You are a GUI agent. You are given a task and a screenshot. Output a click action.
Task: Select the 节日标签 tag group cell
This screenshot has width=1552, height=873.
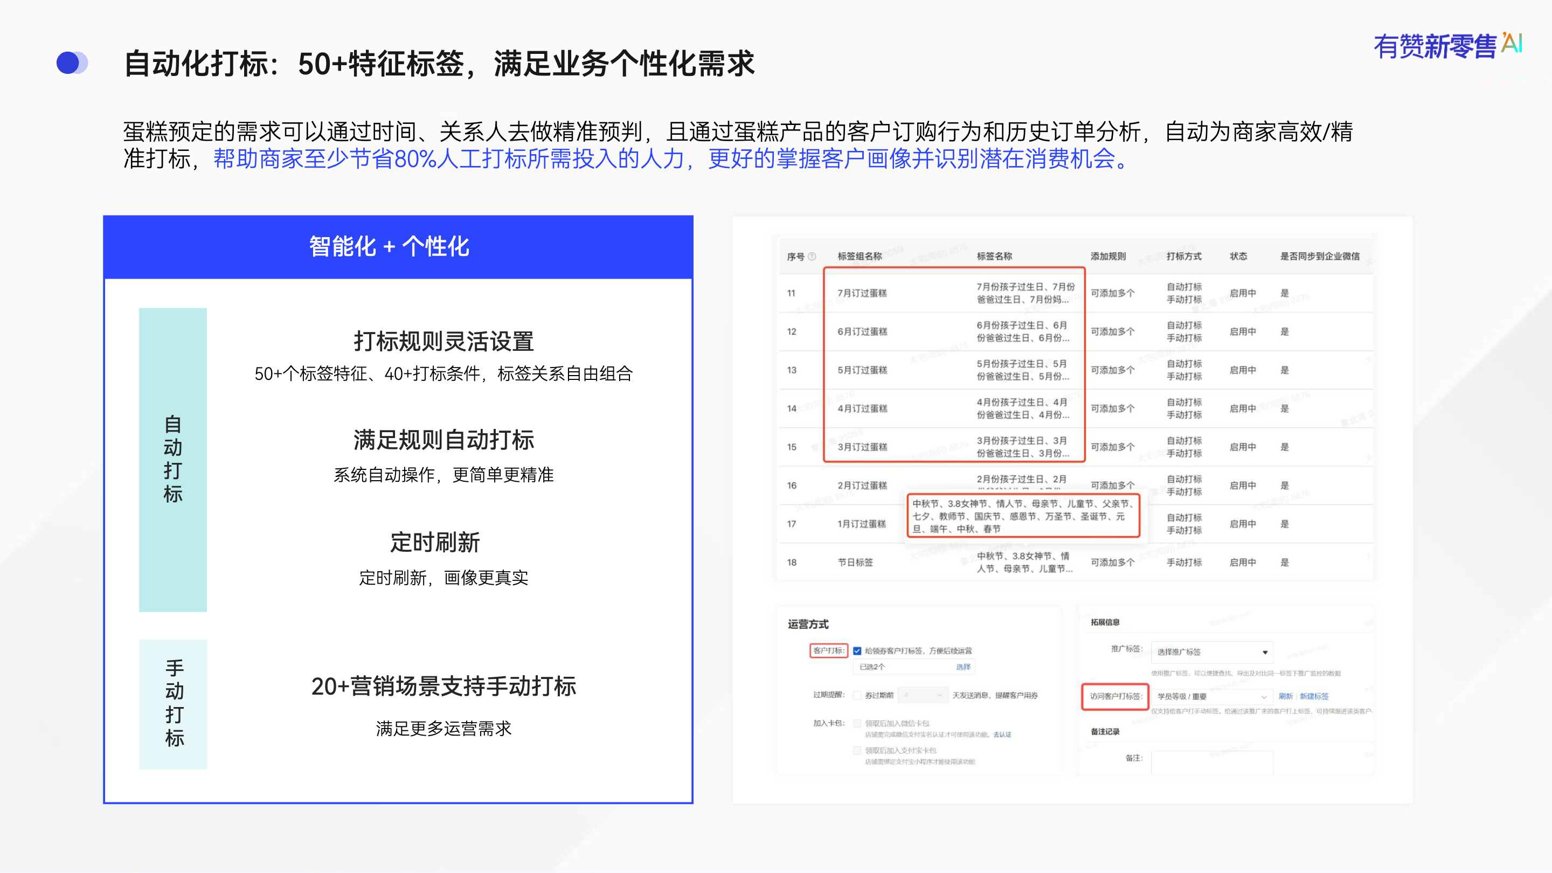855,563
